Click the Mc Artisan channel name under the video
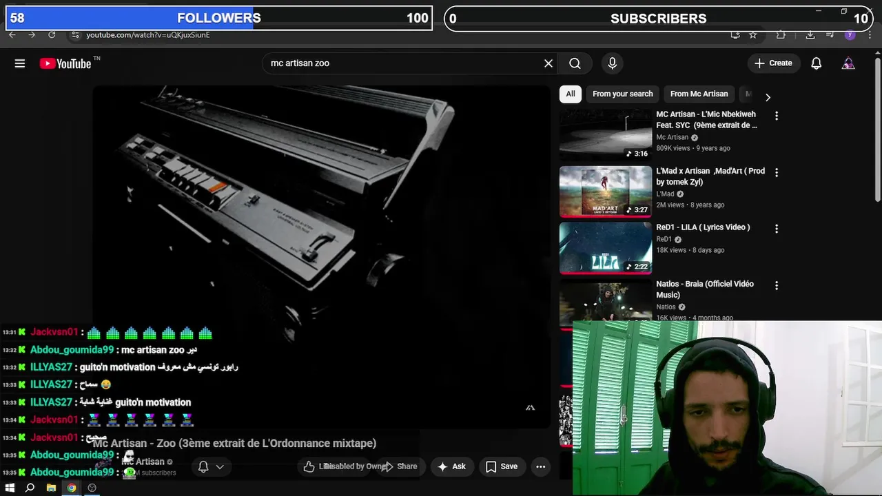 [143, 462]
